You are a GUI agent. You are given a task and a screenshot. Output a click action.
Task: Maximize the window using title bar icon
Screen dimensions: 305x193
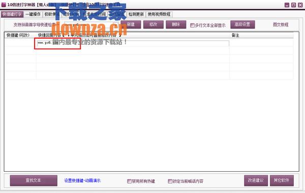tap(293, 5)
